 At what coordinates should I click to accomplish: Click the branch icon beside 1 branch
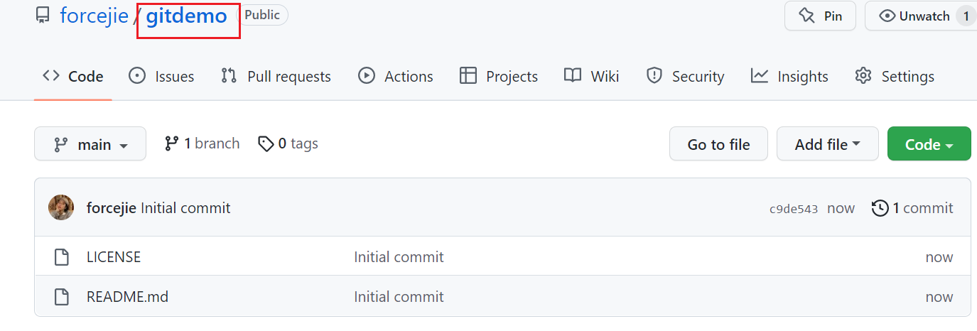171,143
